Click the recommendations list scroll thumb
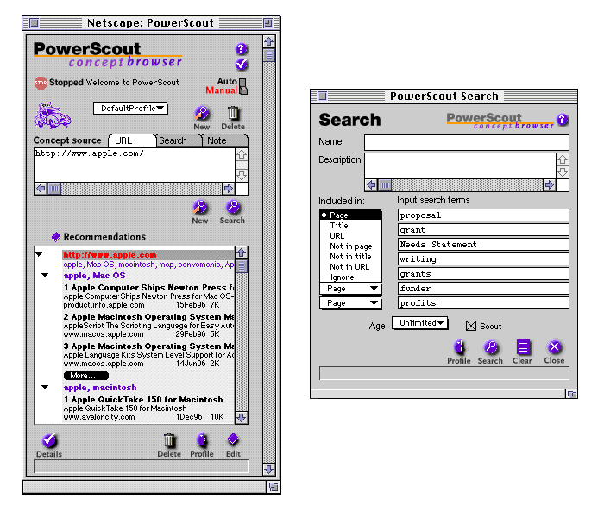This screenshot has height=517, width=604. [242, 266]
